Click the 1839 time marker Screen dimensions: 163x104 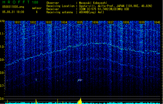pos(141,22)
